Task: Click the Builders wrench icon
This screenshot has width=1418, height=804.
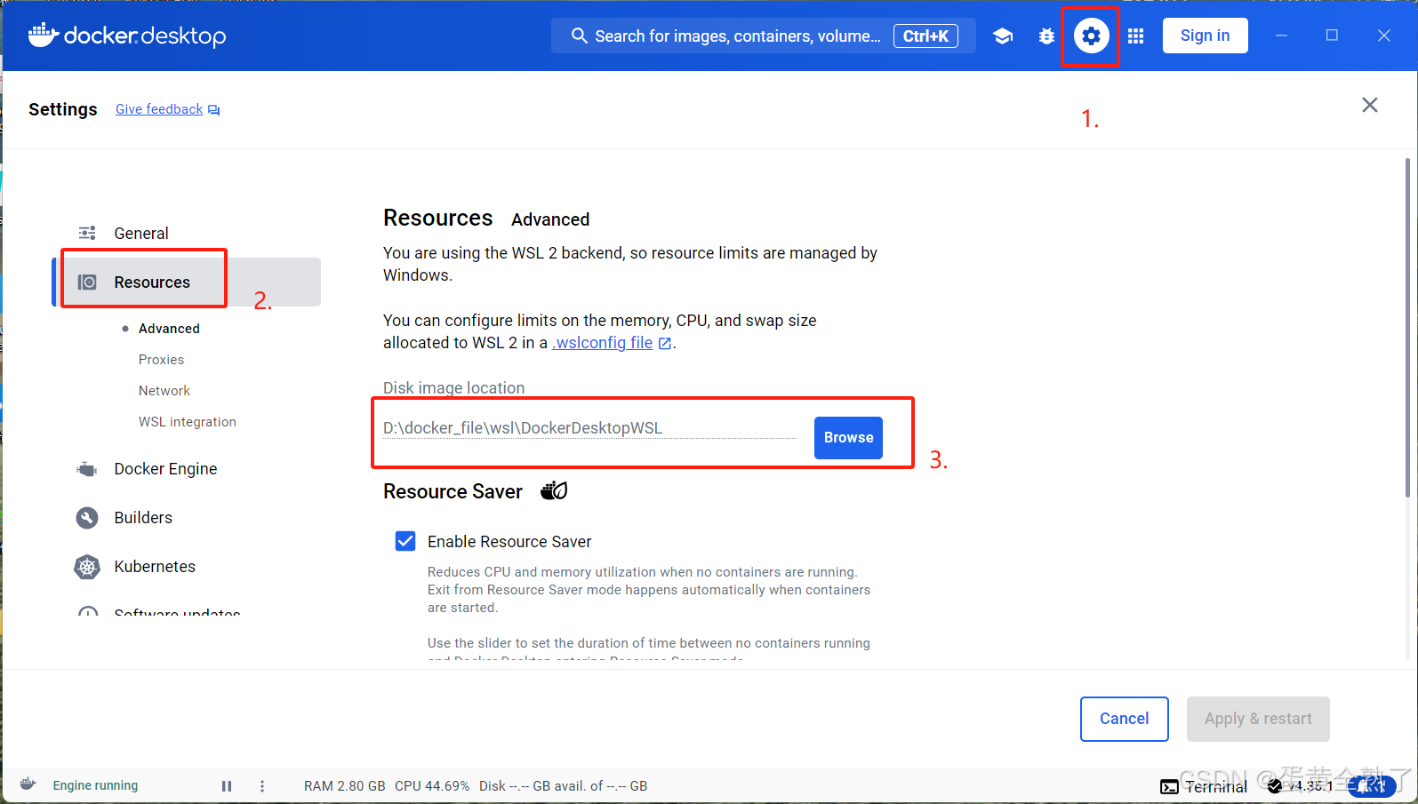Action: tap(87, 518)
